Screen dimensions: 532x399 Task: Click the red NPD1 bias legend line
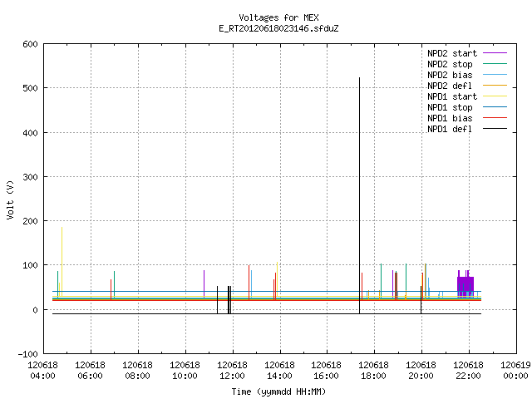(x=495, y=118)
